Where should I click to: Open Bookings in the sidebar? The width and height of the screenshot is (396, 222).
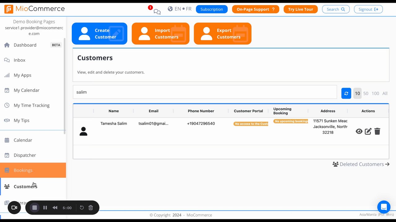[33, 170]
